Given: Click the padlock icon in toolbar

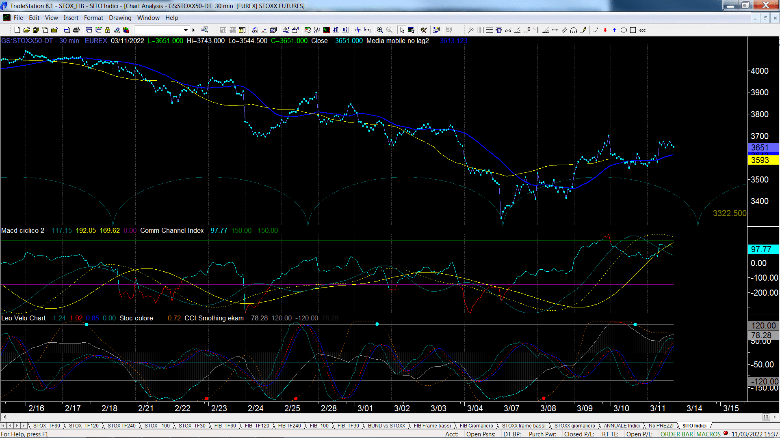Looking at the screenshot, I should [108, 30].
